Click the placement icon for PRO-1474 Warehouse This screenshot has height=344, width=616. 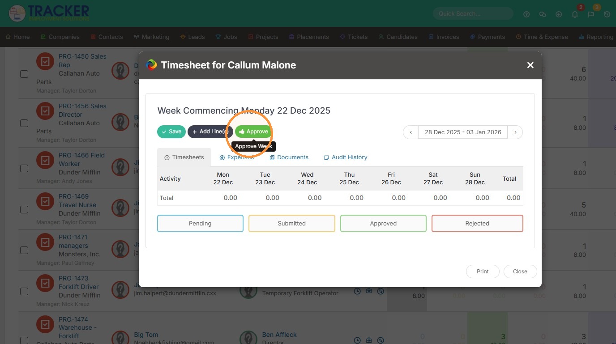pyautogui.click(x=45, y=325)
